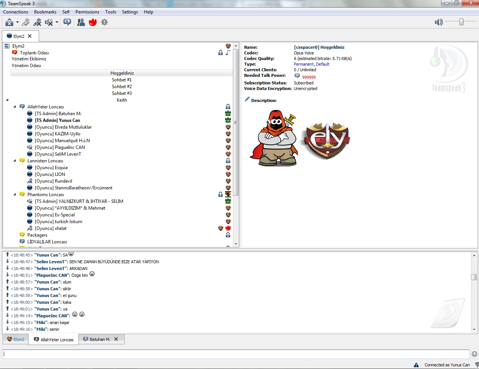Click the Default channel type link
479x369 pixels.
(323, 64)
